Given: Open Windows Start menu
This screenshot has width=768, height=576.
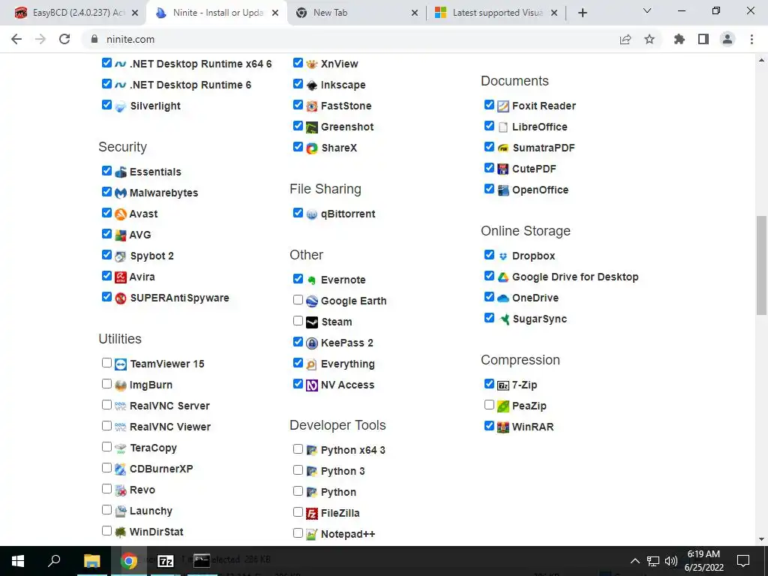Looking at the screenshot, I should [x=18, y=561].
